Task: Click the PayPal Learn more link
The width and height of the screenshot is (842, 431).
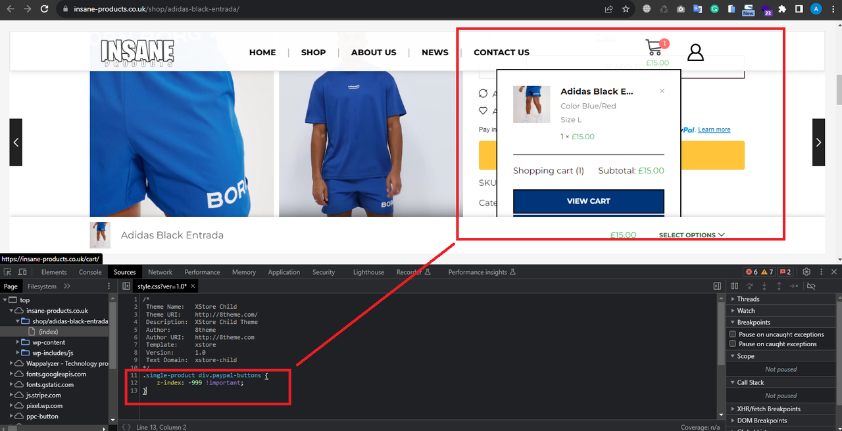Action: coord(714,129)
